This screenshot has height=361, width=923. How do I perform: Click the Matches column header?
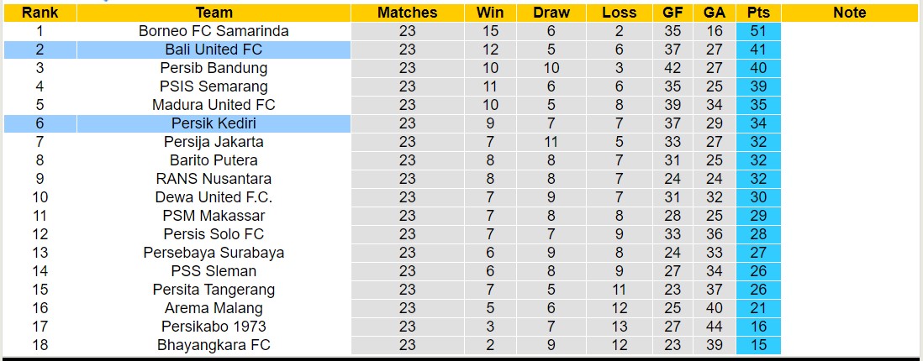coord(407,13)
